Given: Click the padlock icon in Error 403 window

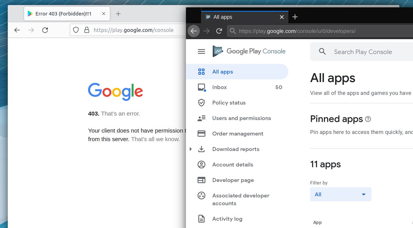Looking at the screenshot, I should point(87,30).
